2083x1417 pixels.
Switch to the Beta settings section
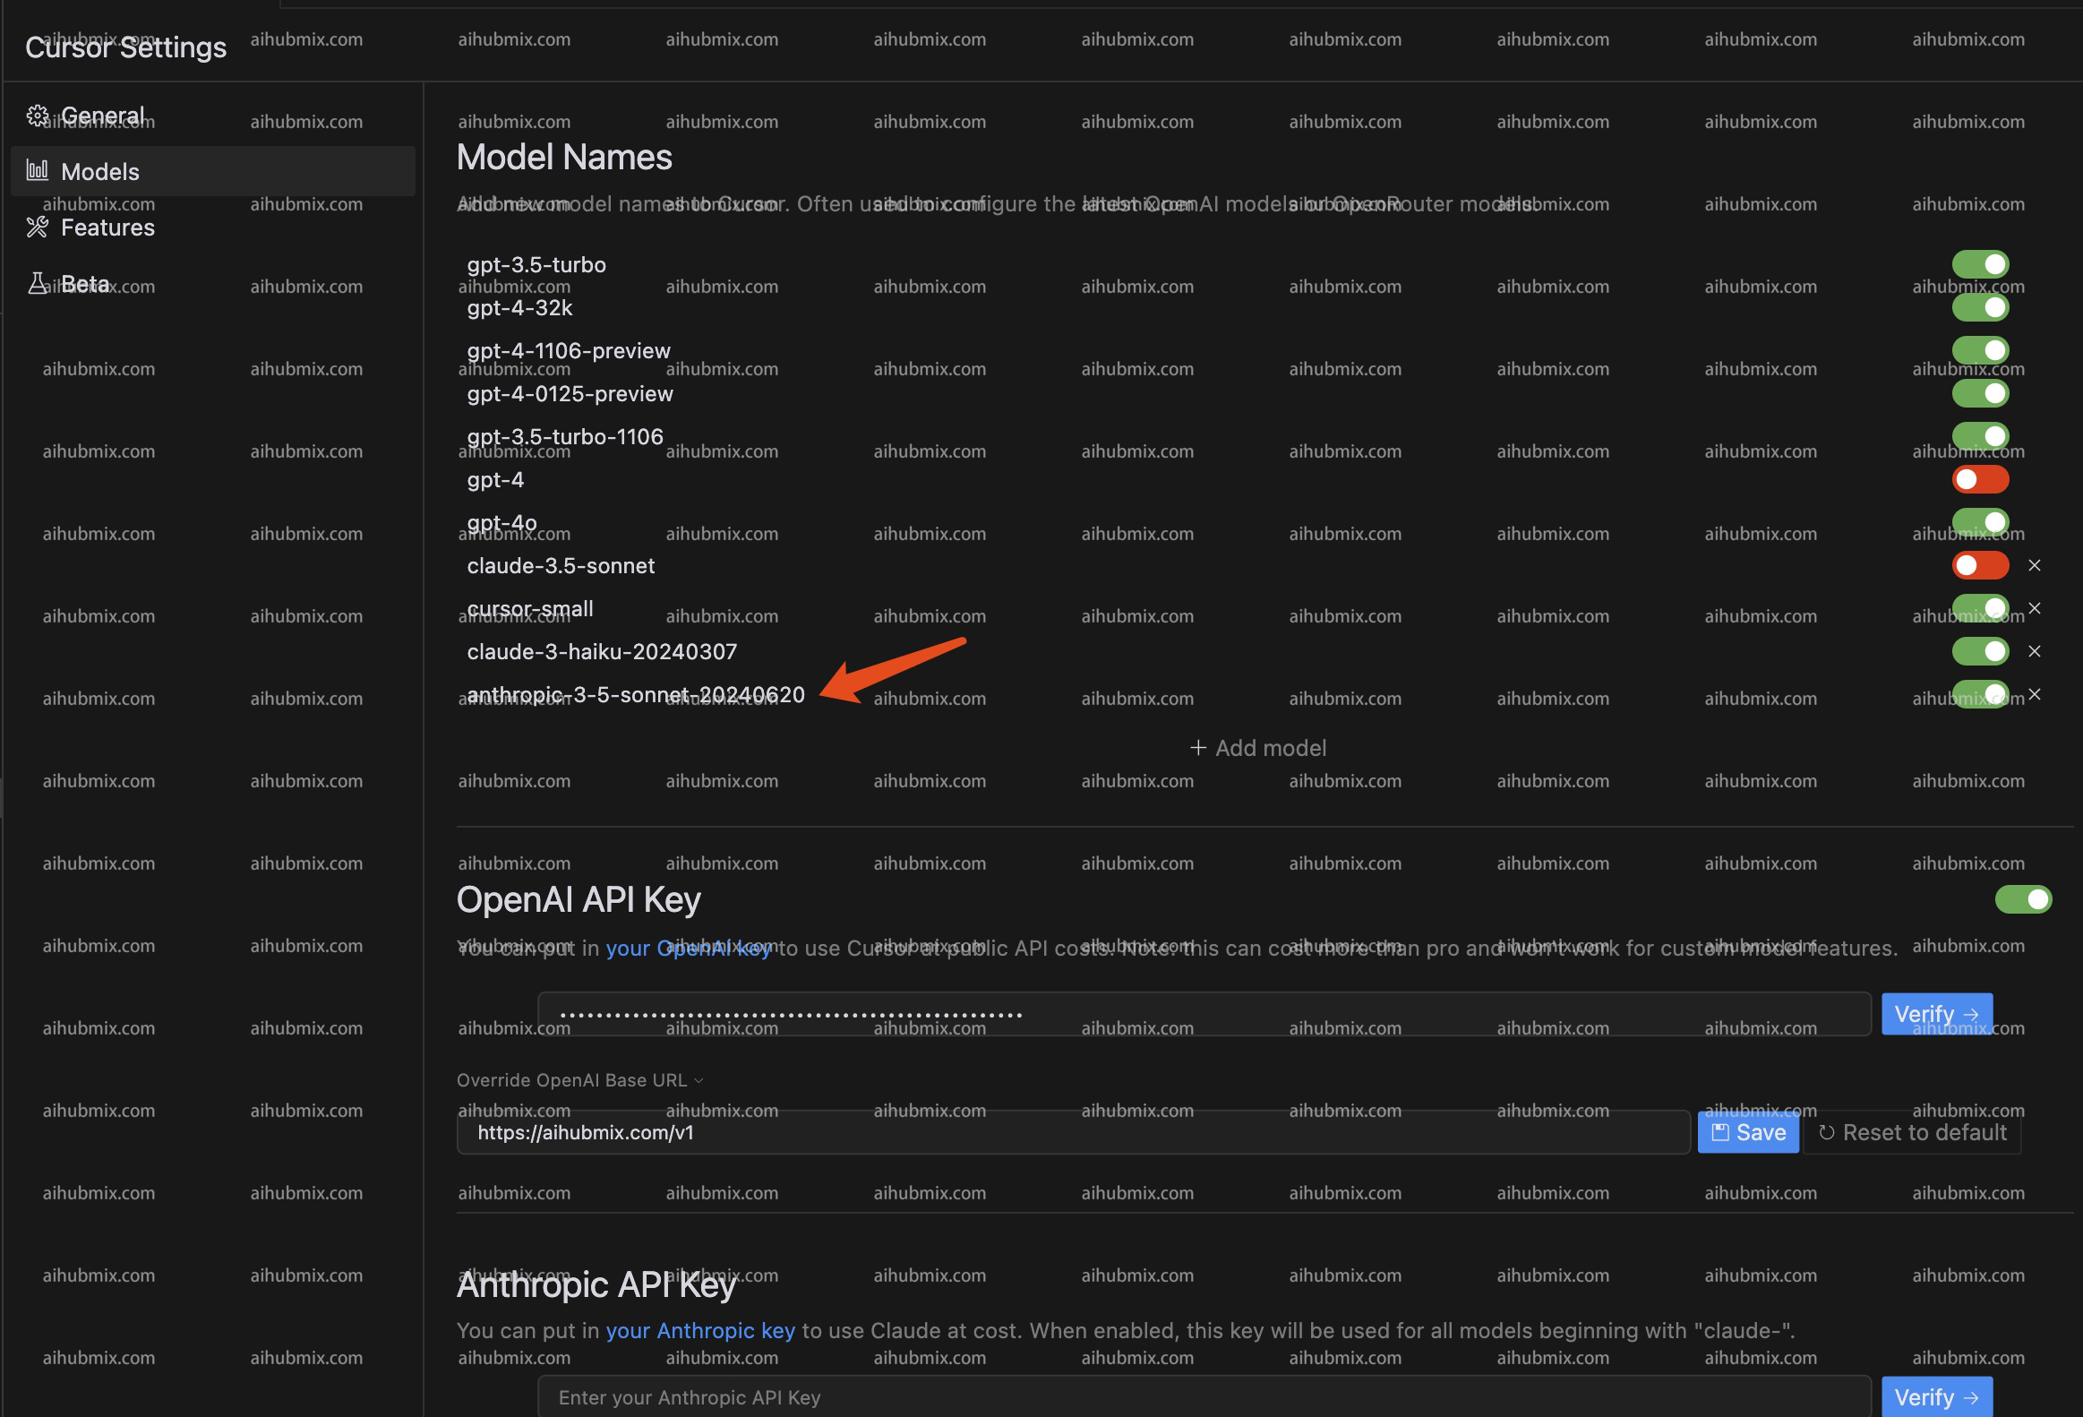pos(85,284)
